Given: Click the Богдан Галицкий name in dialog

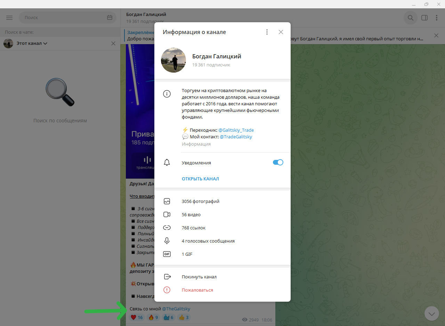Looking at the screenshot, I should tap(217, 56).
